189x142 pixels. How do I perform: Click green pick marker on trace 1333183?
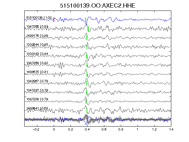pyautogui.click(x=87, y=56)
